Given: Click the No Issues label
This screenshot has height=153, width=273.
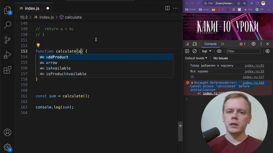Looking at the screenshot, I should coord(221,58).
